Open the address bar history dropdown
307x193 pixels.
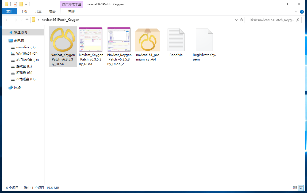point(236,20)
